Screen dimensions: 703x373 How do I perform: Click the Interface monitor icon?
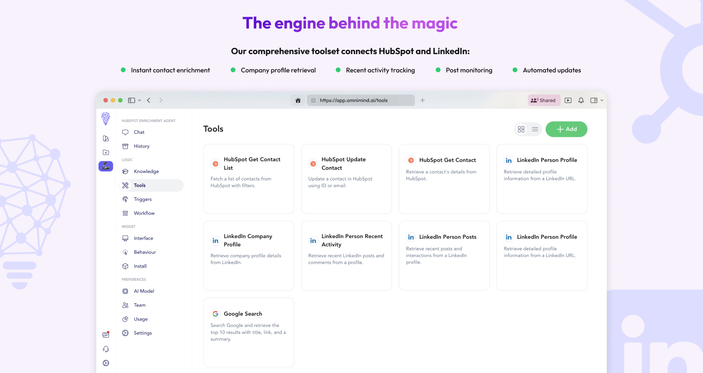click(125, 238)
